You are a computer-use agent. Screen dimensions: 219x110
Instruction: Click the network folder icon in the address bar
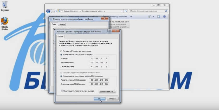pyautogui.click(x=59, y=11)
